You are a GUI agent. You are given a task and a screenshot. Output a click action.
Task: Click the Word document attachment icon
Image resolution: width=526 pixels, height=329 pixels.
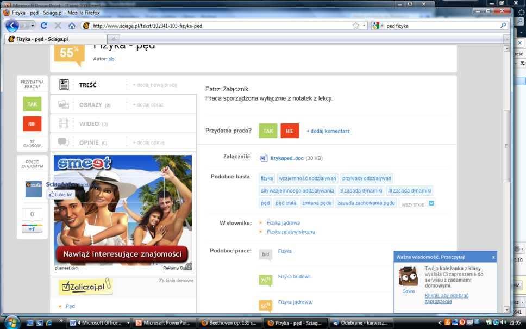(x=264, y=158)
